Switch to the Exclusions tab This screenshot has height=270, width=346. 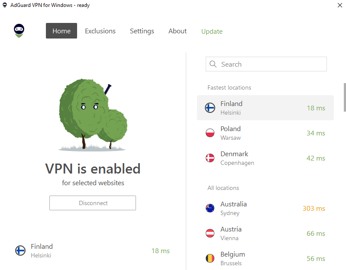[x=100, y=31]
